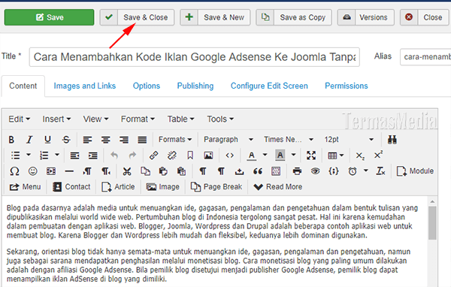Insert blockquote icon
The width and height of the screenshot is (451, 287).
click(257, 171)
